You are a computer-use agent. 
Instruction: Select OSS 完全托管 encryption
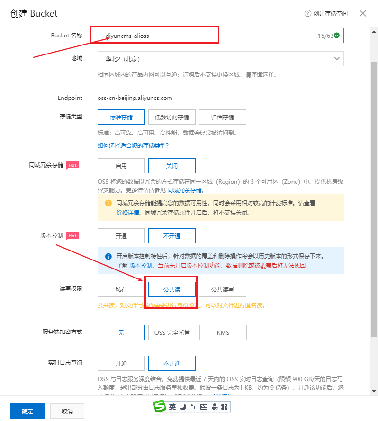click(x=172, y=332)
